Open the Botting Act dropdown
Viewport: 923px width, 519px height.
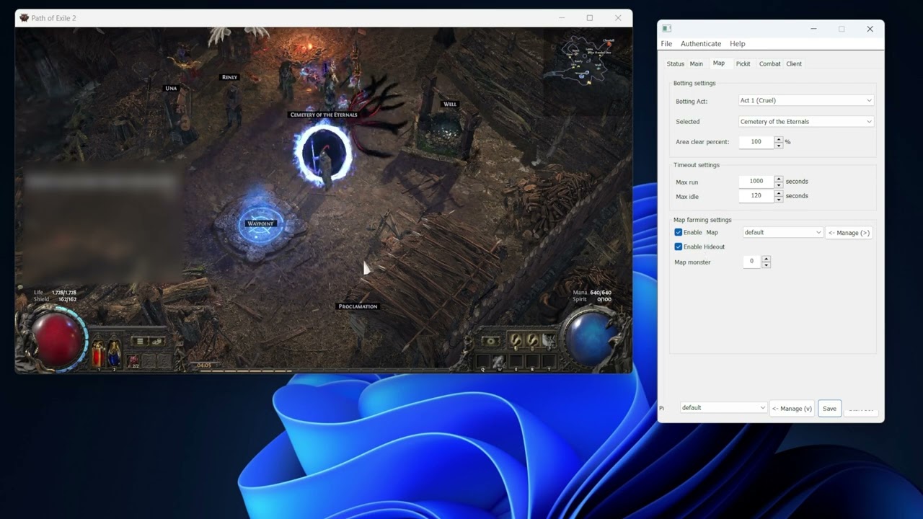coord(806,100)
